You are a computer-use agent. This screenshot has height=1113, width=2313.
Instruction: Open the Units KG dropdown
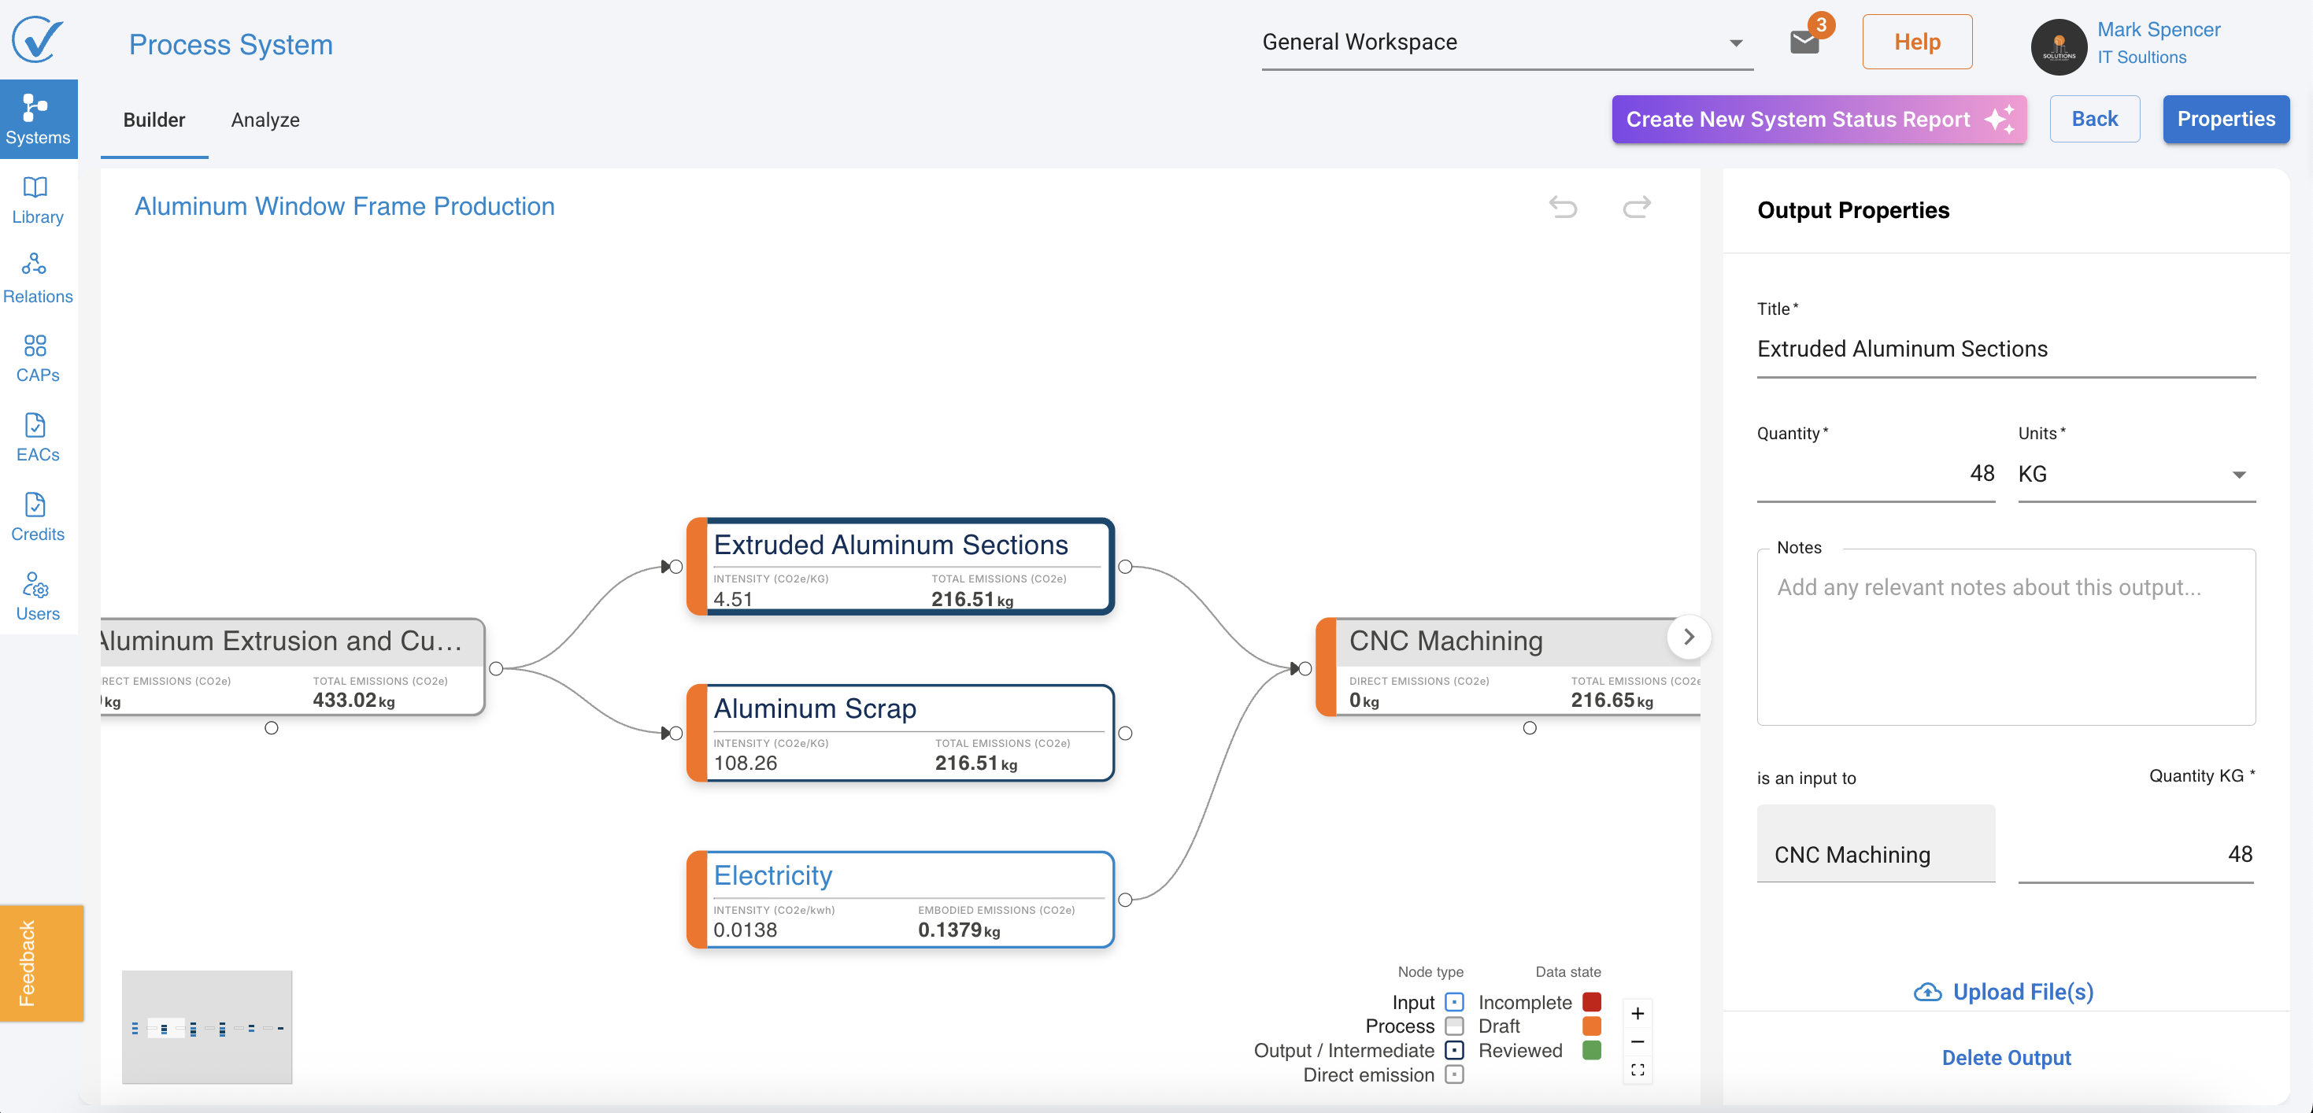coord(2135,474)
